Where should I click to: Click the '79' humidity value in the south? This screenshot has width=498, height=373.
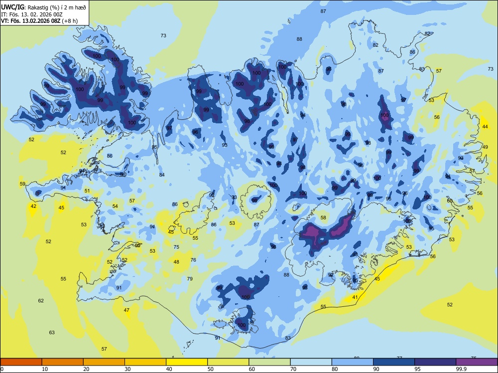pos(190,279)
